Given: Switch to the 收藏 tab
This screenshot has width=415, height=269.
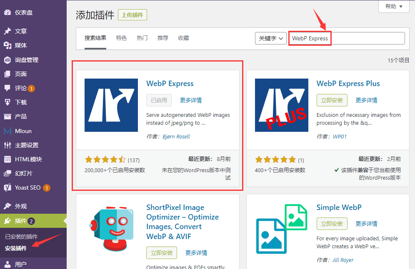Looking at the screenshot, I should click(x=183, y=38).
